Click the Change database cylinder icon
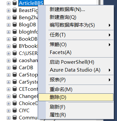This screenshot has width=117, height=121. click(x=15, y=96)
